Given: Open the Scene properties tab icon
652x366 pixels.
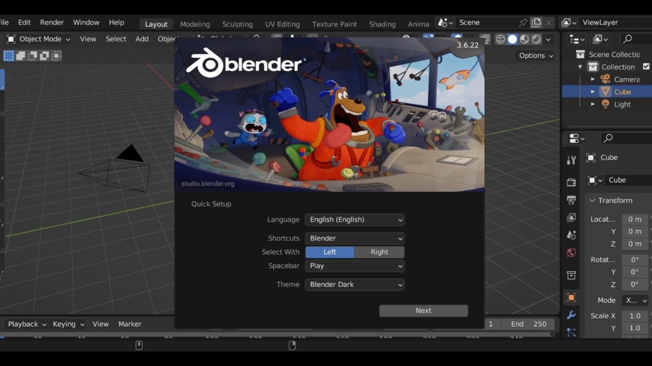Looking at the screenshot, I should 571,235.
